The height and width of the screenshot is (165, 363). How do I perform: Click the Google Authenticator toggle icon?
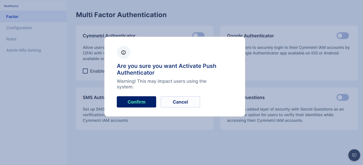342,36
